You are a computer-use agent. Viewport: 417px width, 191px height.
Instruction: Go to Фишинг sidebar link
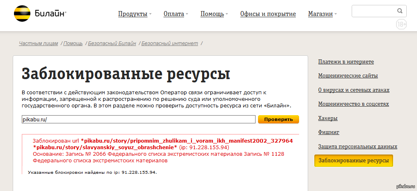point(329,132)
